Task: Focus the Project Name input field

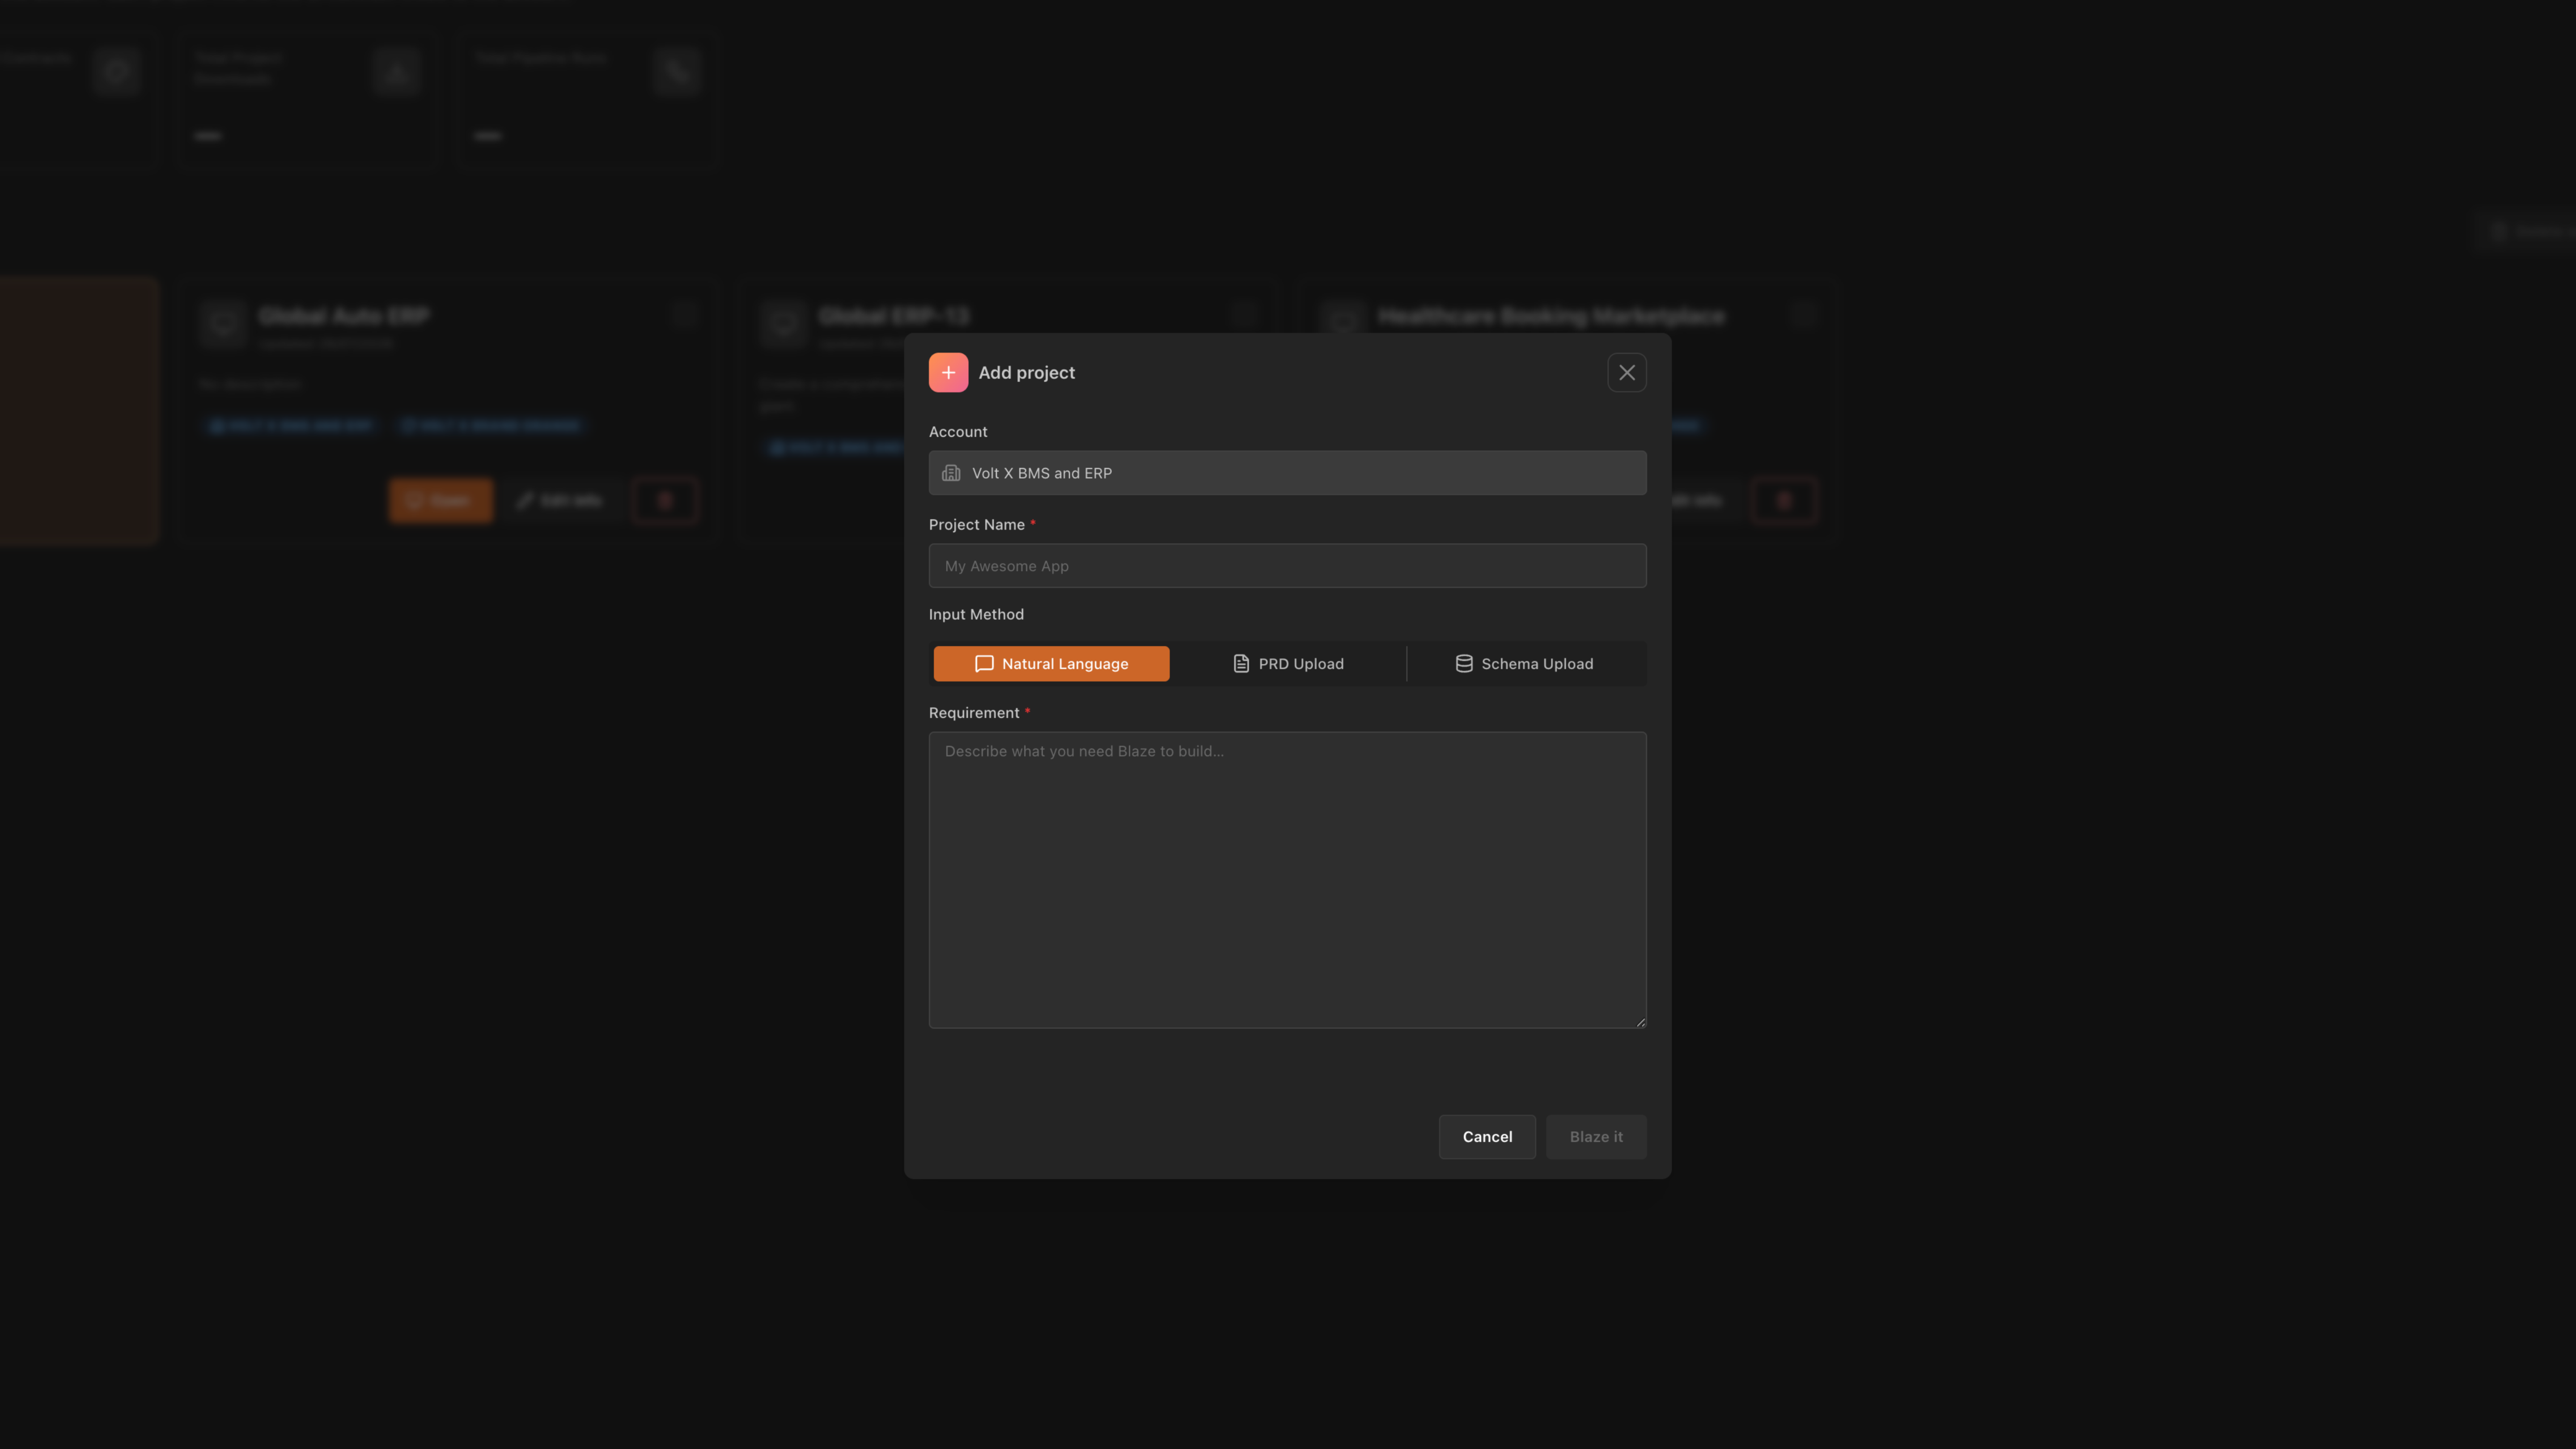Action: click(x=1287, y=566)
